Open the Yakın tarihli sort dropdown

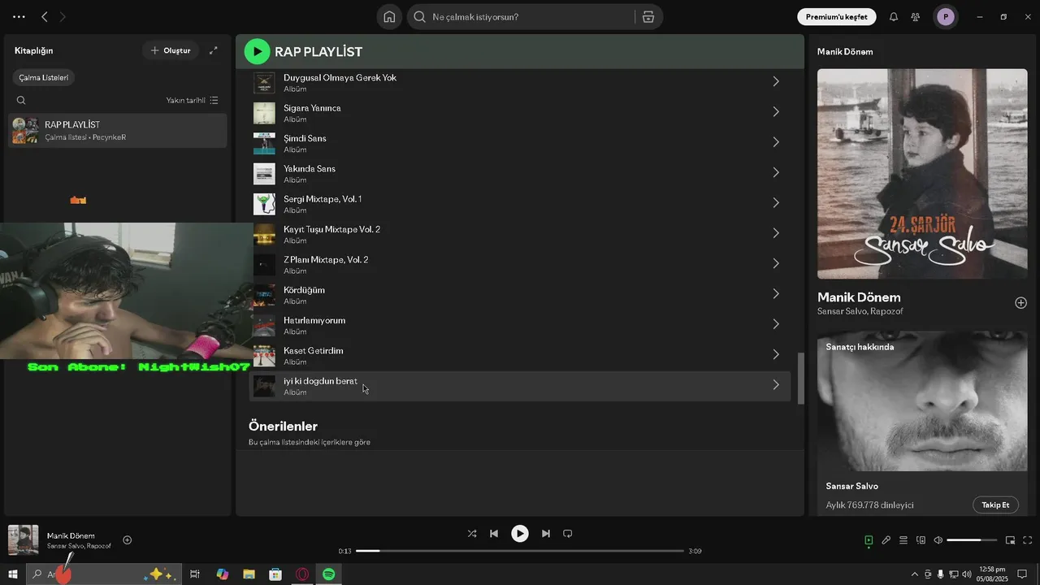pyautogui.click(x=193, y=101)
